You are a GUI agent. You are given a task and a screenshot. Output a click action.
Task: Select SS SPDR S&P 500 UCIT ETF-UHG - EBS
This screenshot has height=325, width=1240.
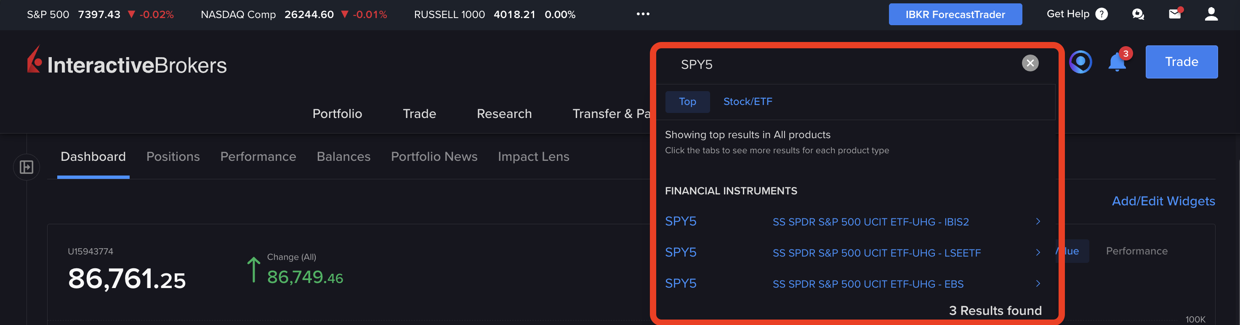click(x=868, y=284)
